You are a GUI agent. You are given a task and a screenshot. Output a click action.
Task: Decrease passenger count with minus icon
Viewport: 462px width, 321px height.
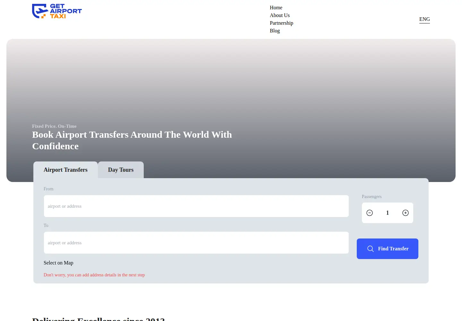(370, 213)
